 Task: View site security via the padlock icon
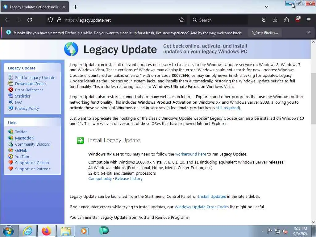59,20
